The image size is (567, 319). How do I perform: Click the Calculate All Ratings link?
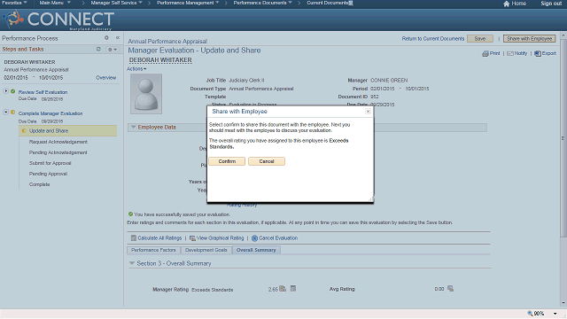(x=159, y=238)
